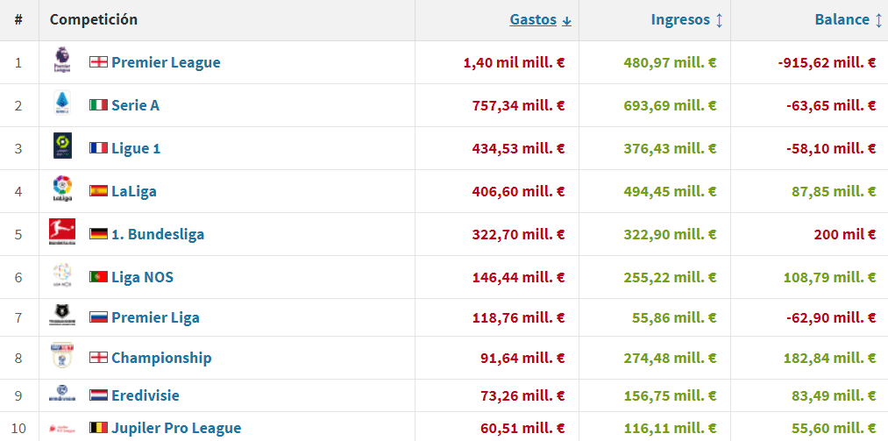Image resolution: width=888 pixels, height=441 pixels.
Task: Click the Competición column header
Action: click(93, 19)
